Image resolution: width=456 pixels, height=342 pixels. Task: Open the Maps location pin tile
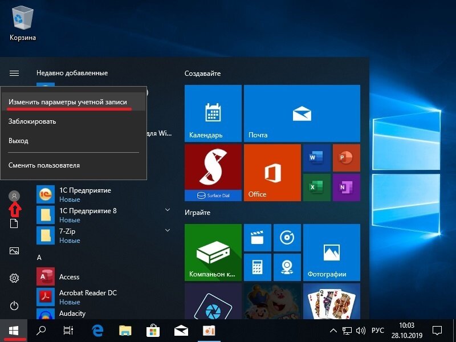click(x=287, y=267)
